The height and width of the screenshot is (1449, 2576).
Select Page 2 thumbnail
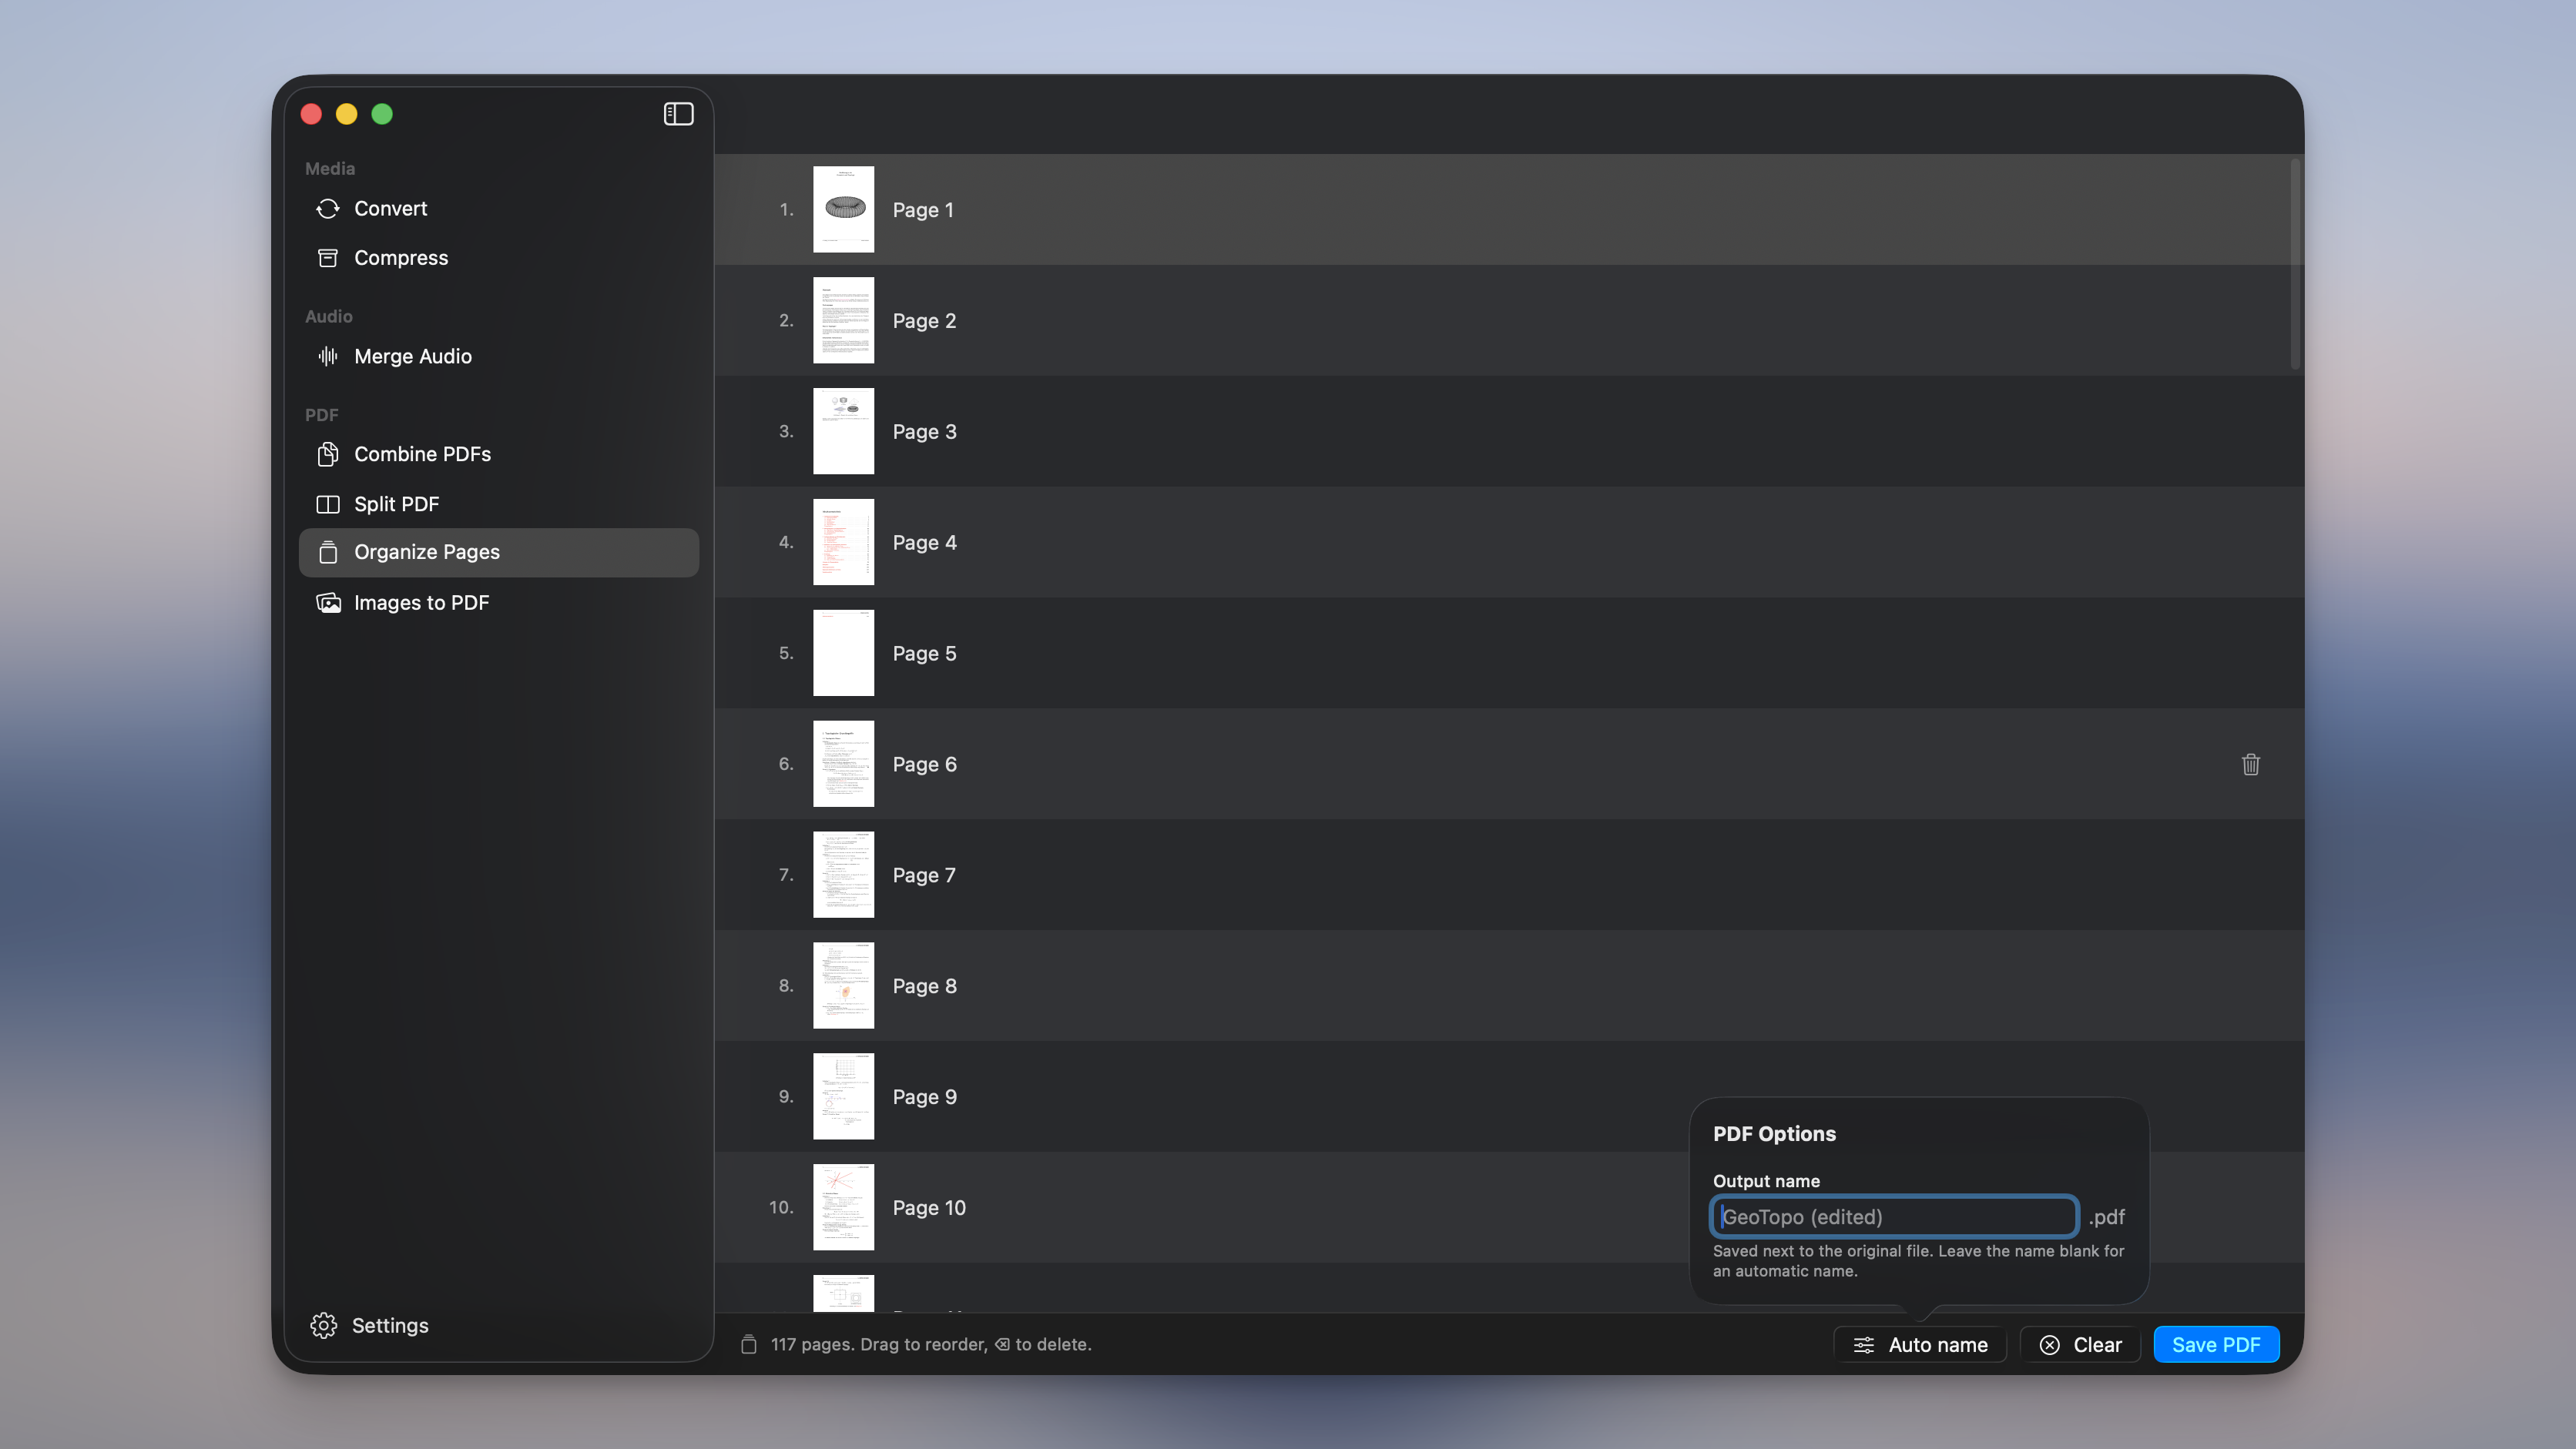point(843,321)
